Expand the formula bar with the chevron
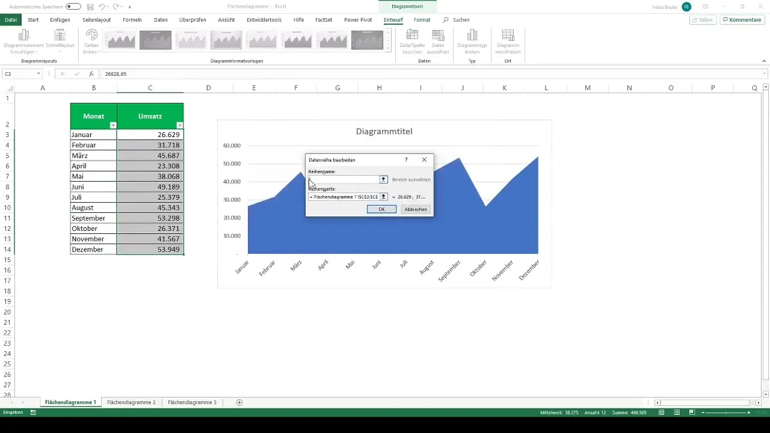 [x=765, y=74]
